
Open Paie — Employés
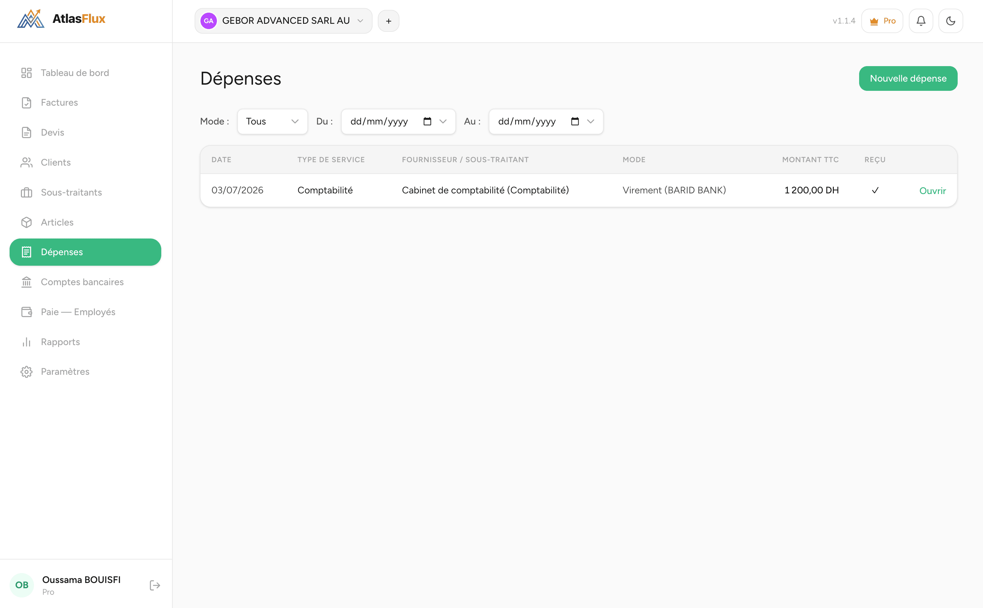click(85, 312)
